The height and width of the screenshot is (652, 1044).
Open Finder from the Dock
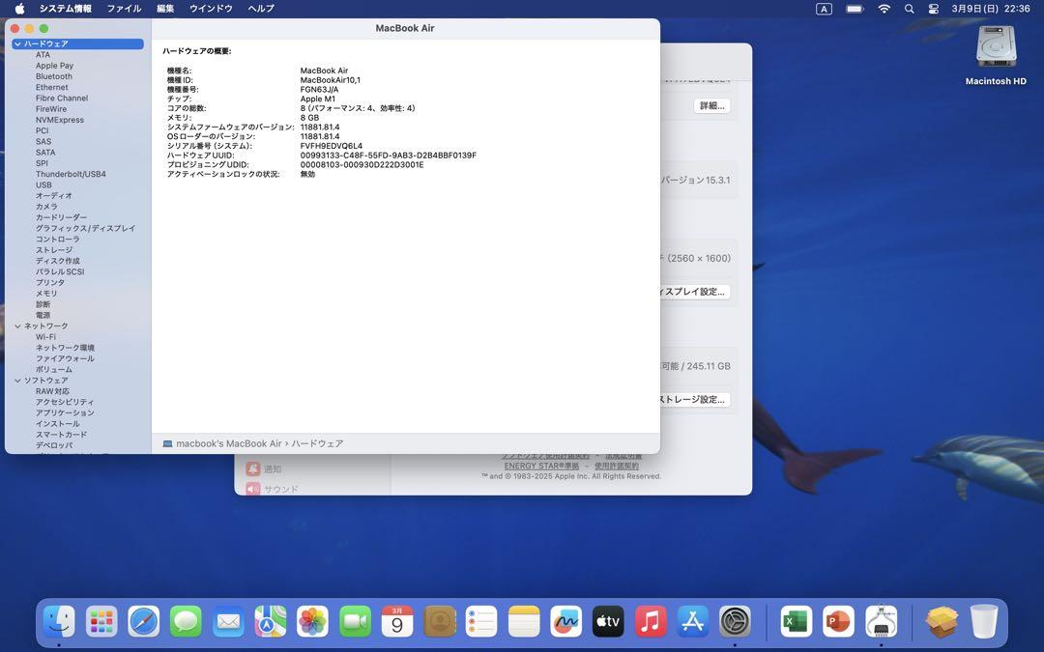click(x=59, y=621)
